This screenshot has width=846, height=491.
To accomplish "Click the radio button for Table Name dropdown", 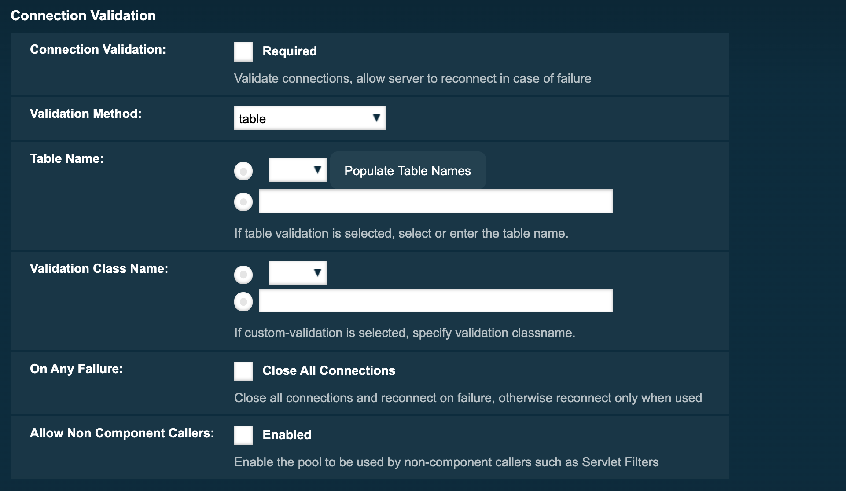I will [244, 171].
